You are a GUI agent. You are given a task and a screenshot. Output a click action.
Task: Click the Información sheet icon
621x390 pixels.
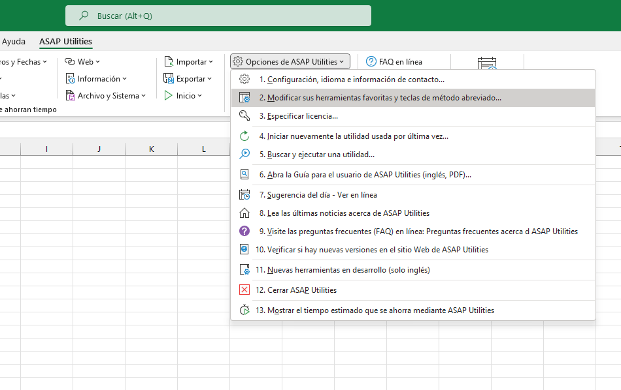(70, 79)
